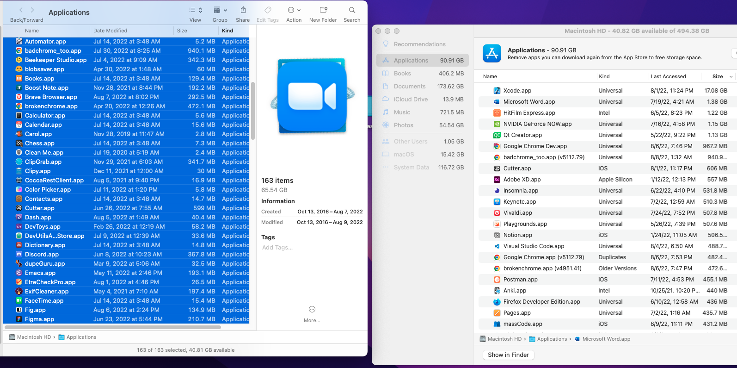Select the NVIDIA GeForce NOW.app icon
This screenshot has height=368, width=737.
point(497,124)
